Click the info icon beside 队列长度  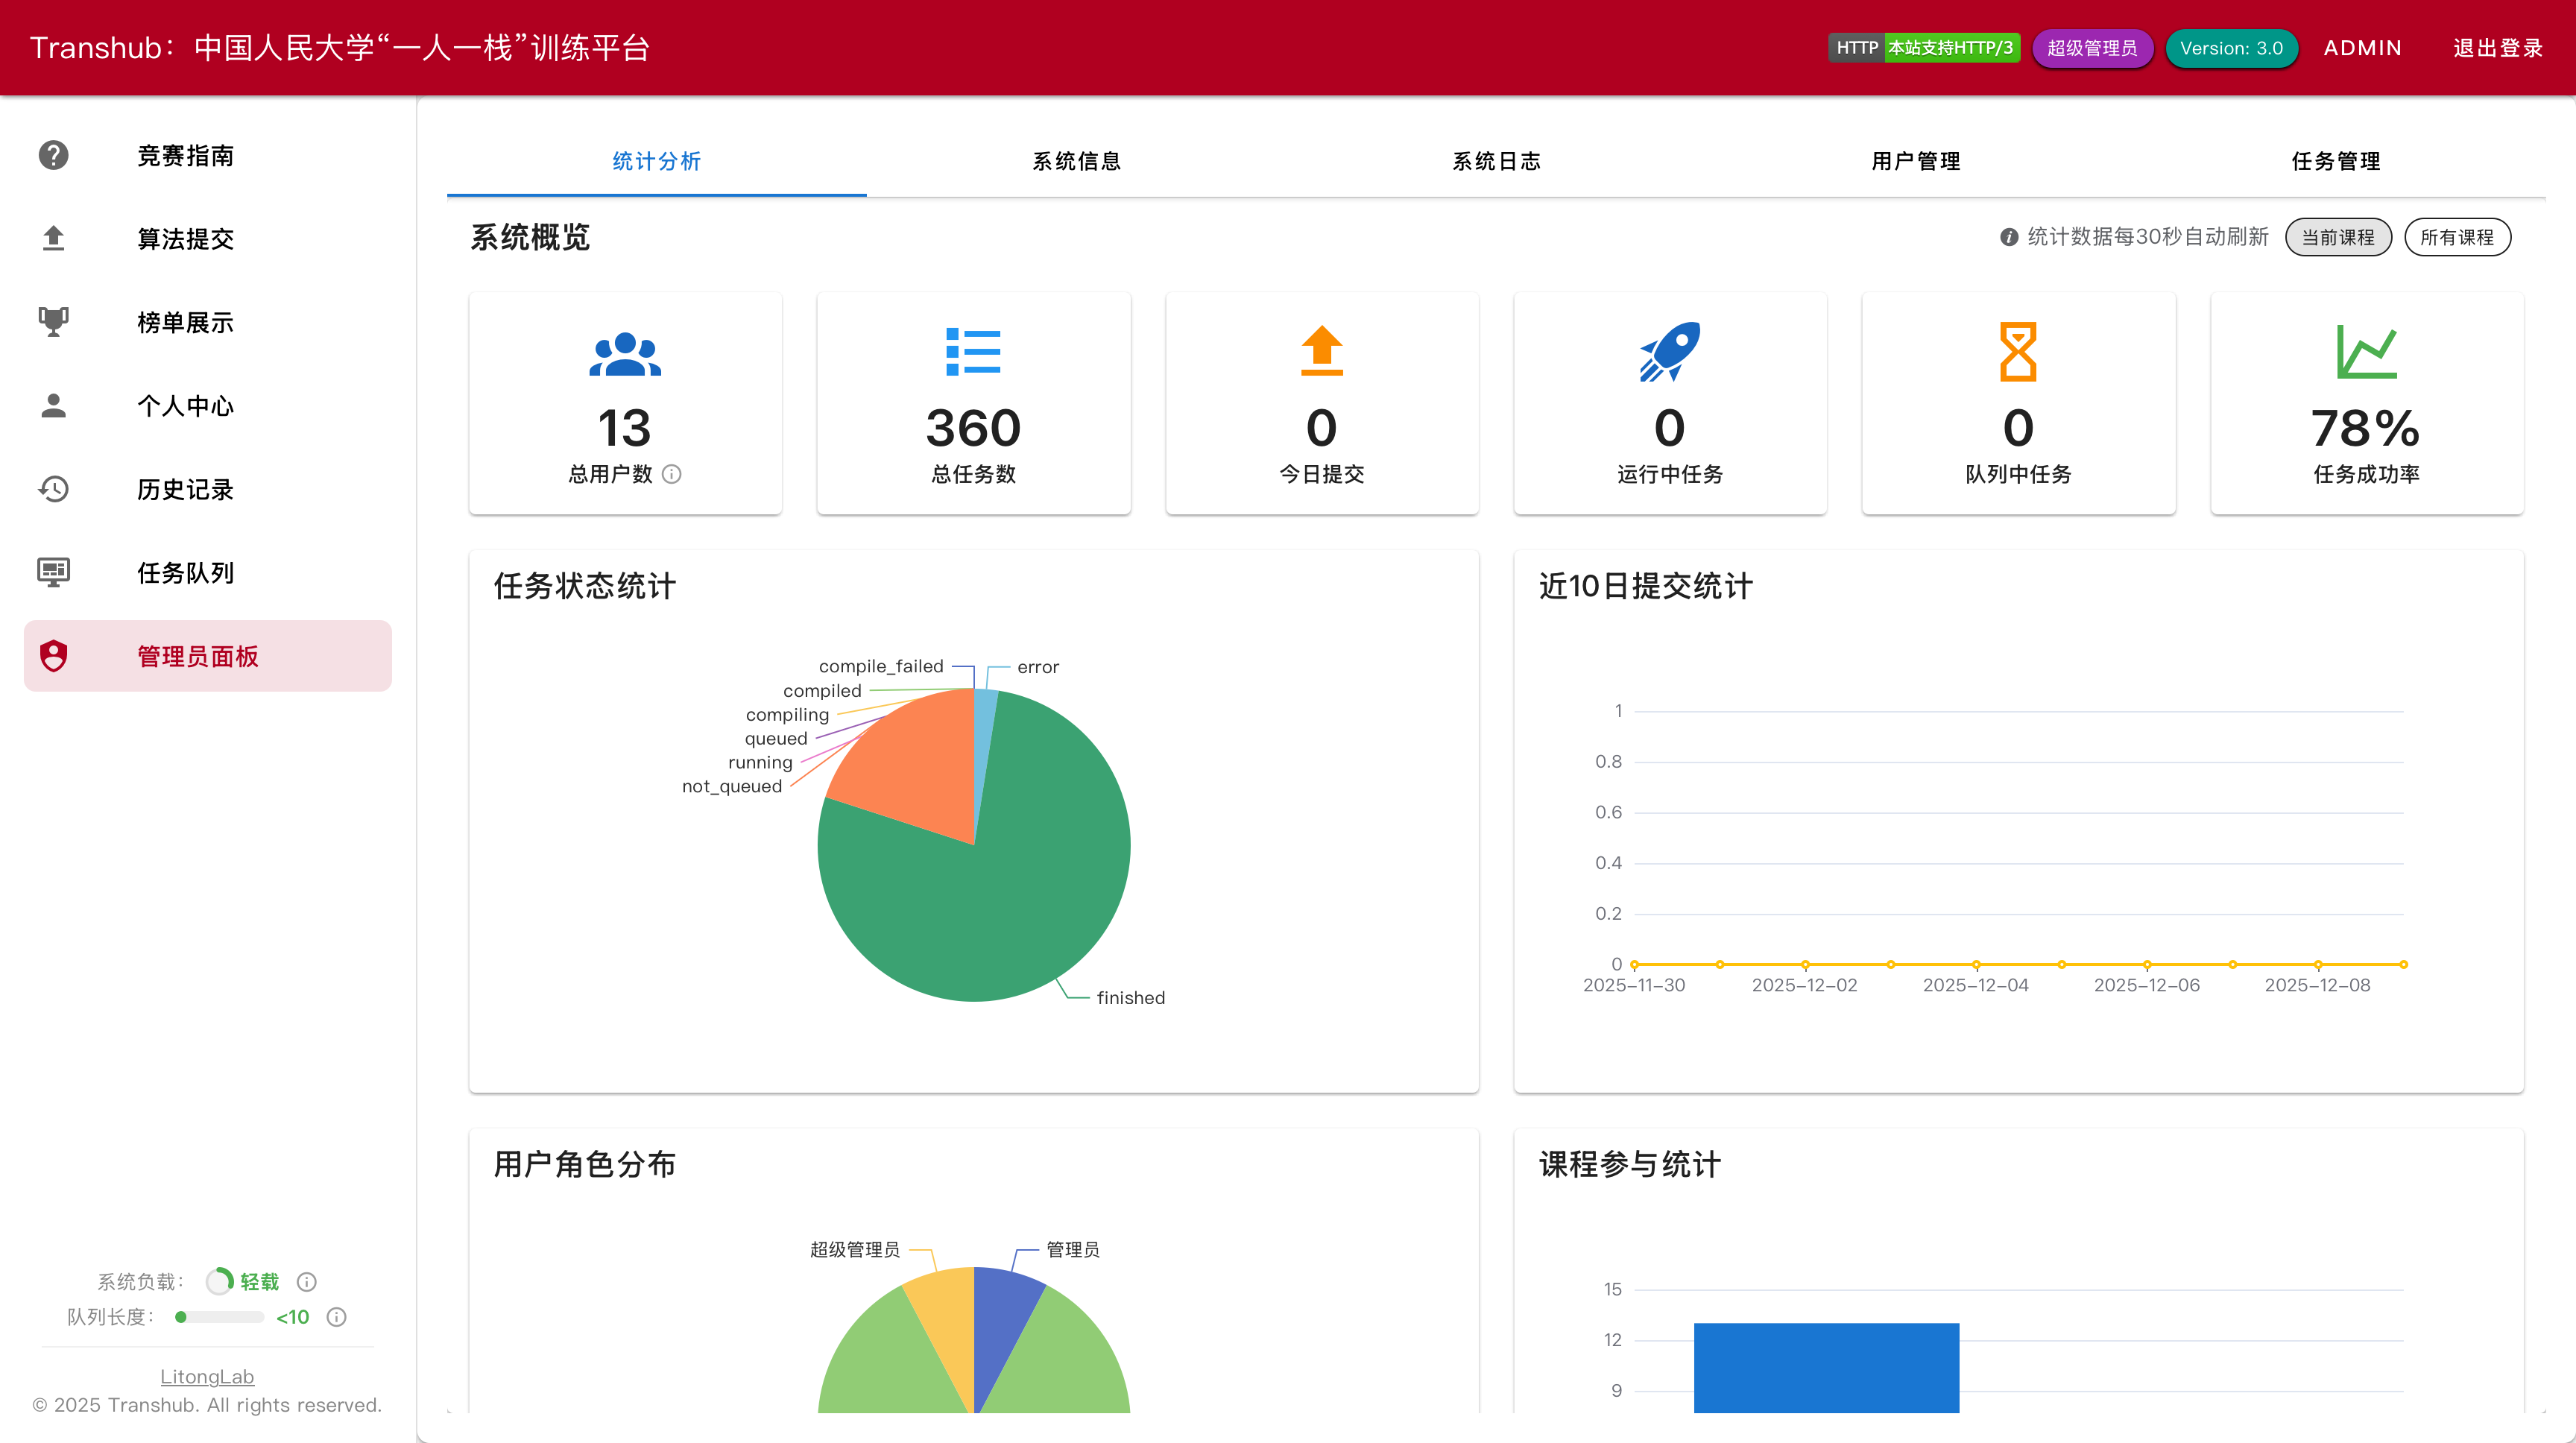point(337,1317)
